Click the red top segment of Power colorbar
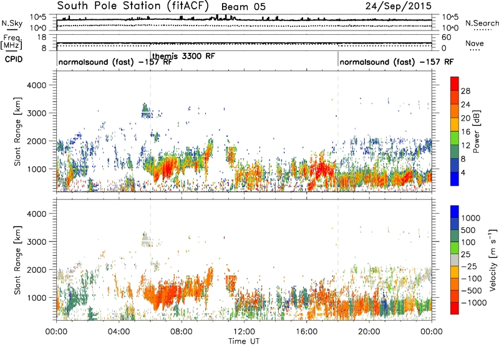Viewport: 499px width, 345px height. [455, 84]
